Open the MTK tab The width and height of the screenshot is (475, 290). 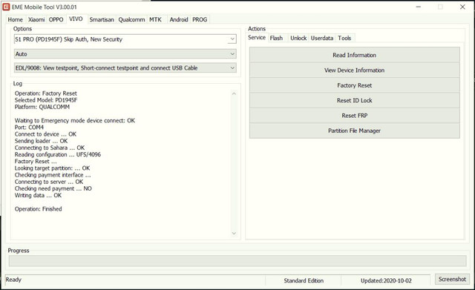(x=155, y=20)
